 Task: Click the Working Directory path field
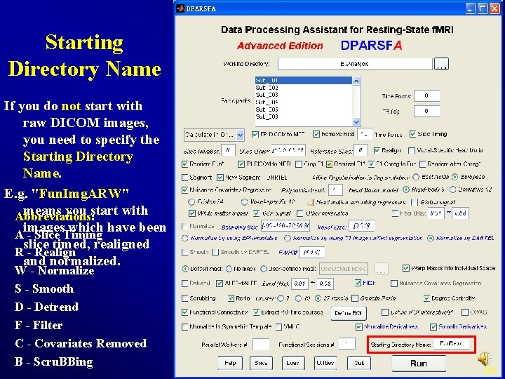(x=355, y=64)
